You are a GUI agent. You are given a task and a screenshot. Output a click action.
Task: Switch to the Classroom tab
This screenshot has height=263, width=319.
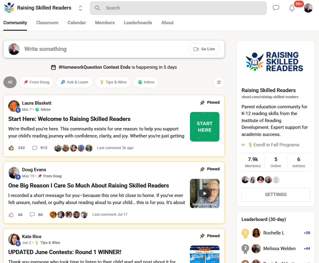47,23
